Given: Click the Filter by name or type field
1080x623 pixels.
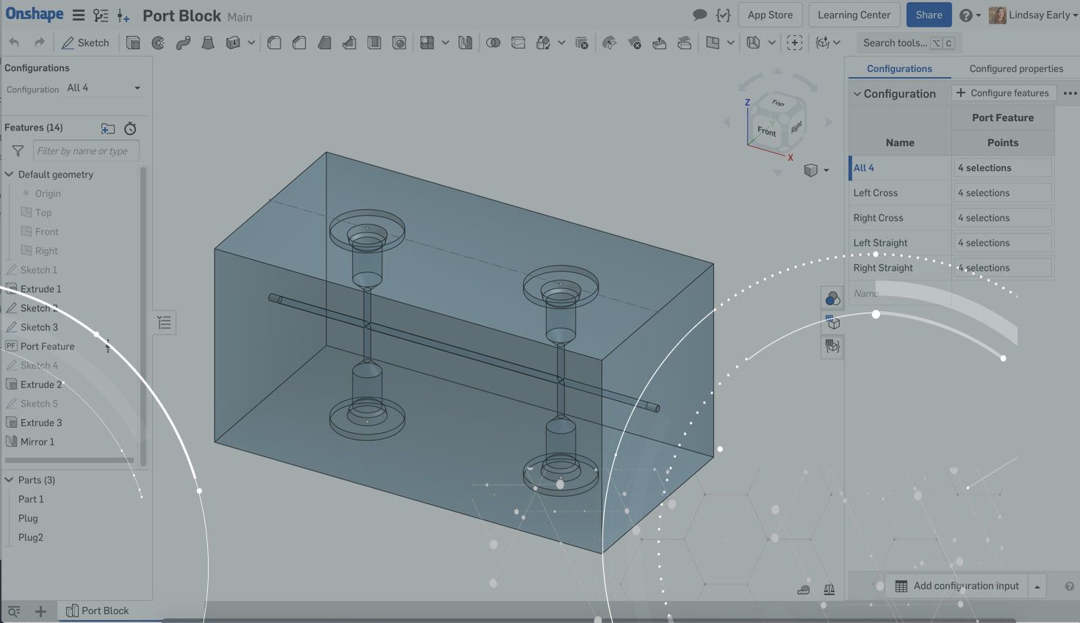Looking at the screenshot, I should coord(86,151).
